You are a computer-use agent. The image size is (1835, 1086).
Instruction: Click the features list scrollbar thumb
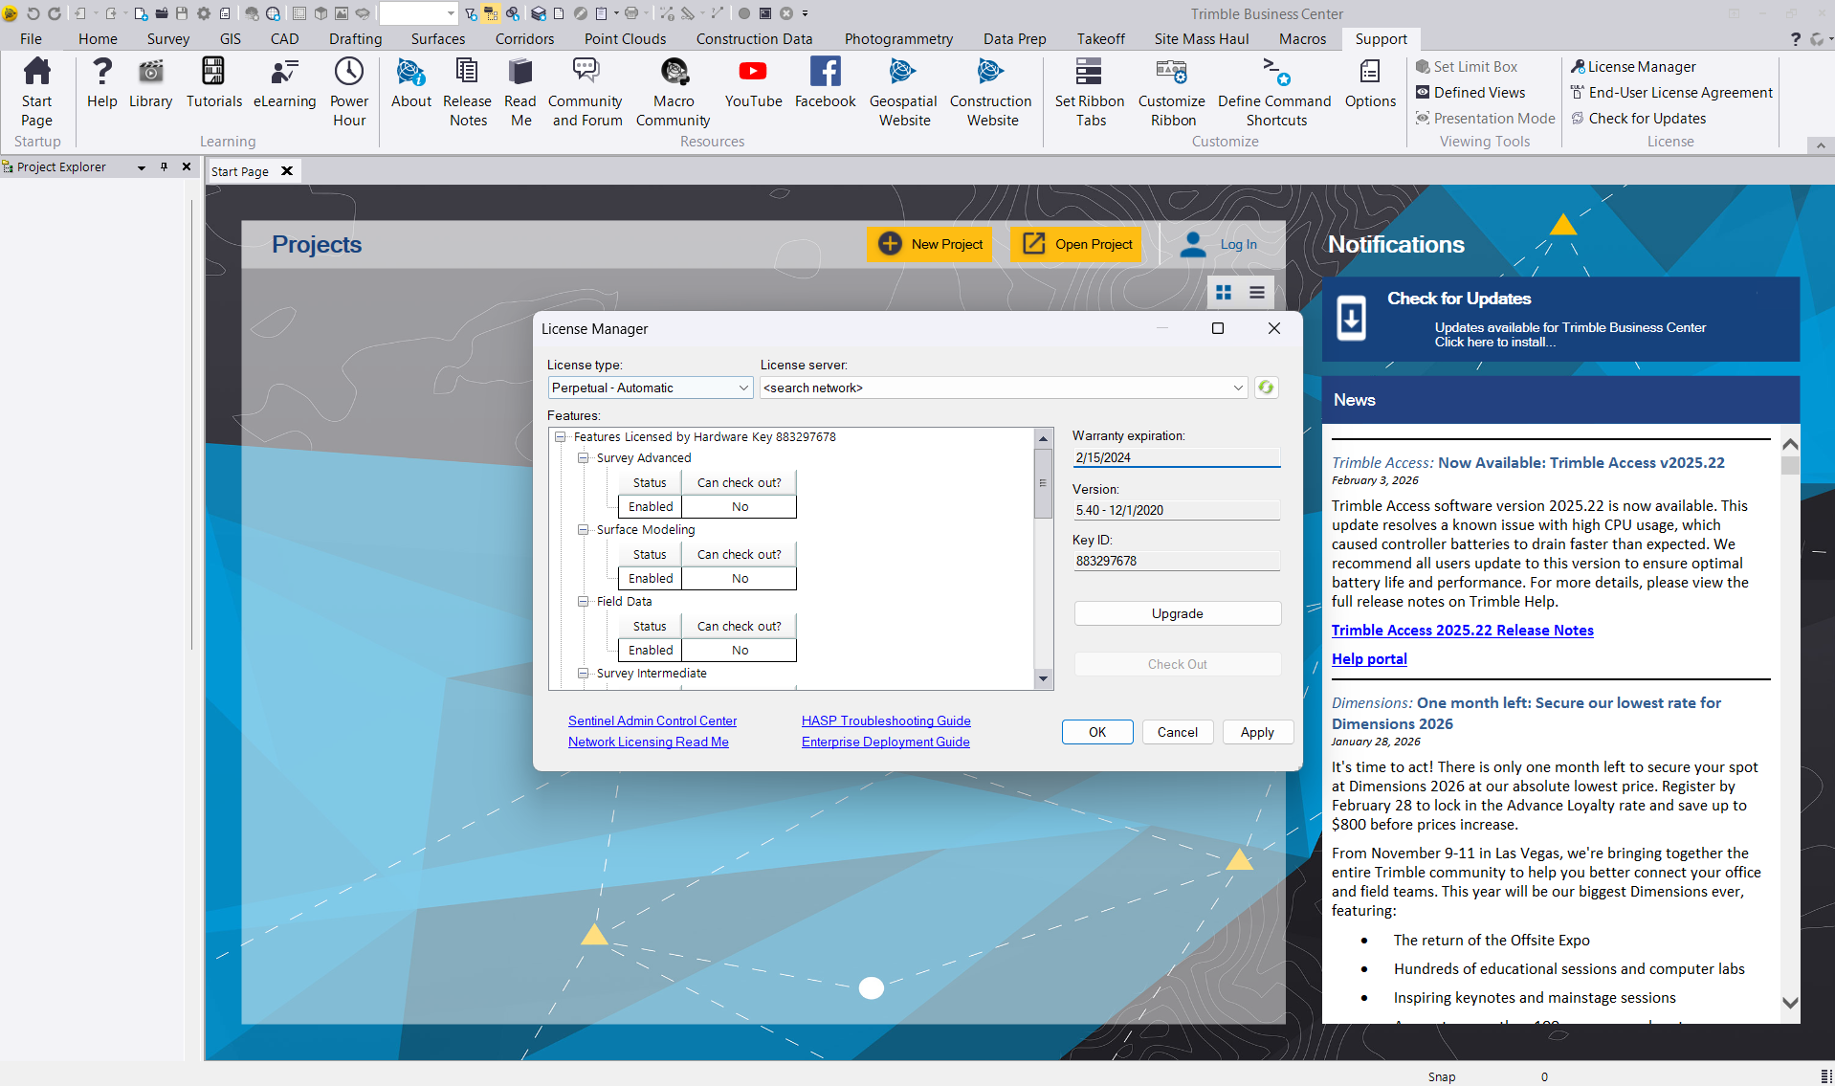click(x=1043, y=483)
